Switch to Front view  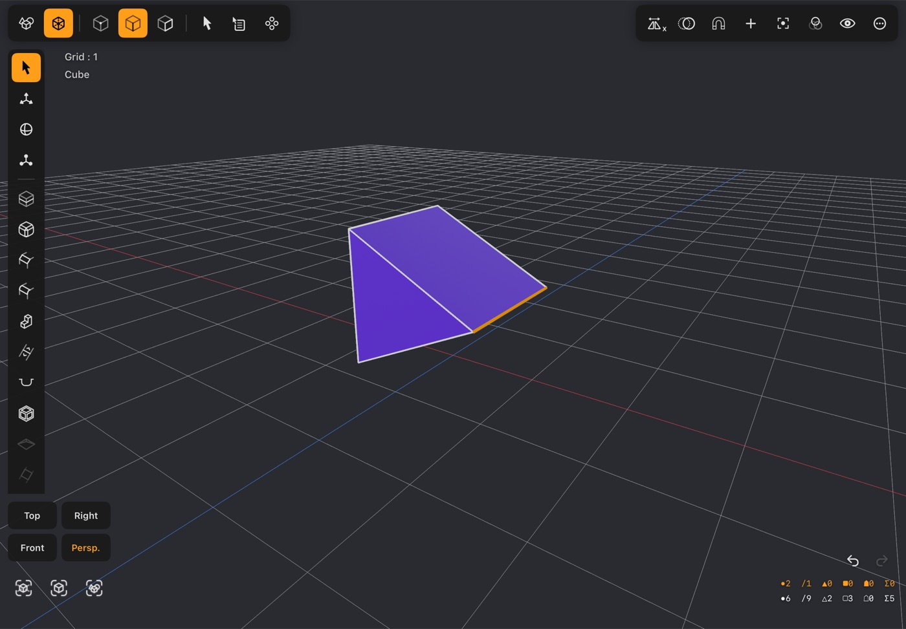[32, 548]
